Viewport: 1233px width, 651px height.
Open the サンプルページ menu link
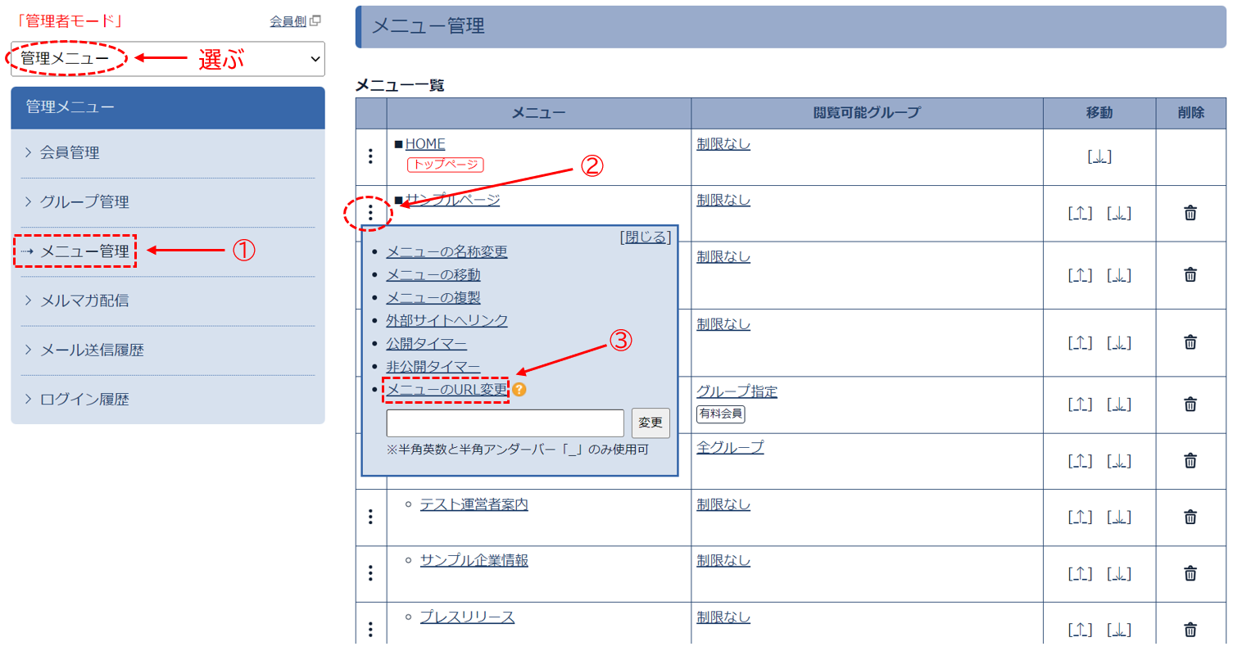pos(452,199)
